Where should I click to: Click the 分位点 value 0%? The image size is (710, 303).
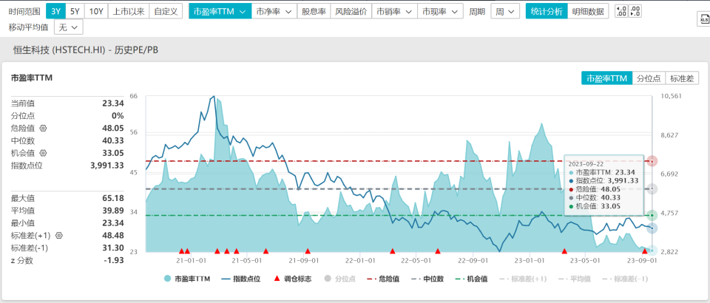pyautogui.click(x=118, y=116)
